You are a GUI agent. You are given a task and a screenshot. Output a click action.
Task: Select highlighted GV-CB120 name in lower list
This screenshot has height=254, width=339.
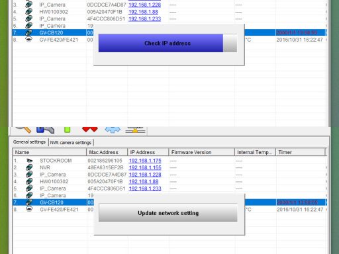(x=52, y=202)
